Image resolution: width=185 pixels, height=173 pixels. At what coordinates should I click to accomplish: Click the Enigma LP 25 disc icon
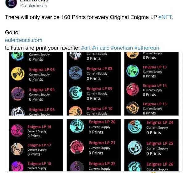[x=134, y=148]
